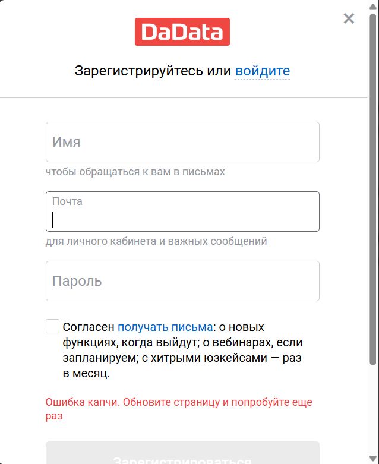This screenshot has height=464, width=379.
Task: Click the Зарегистрируйтесь или heading text
Action: 153,71
